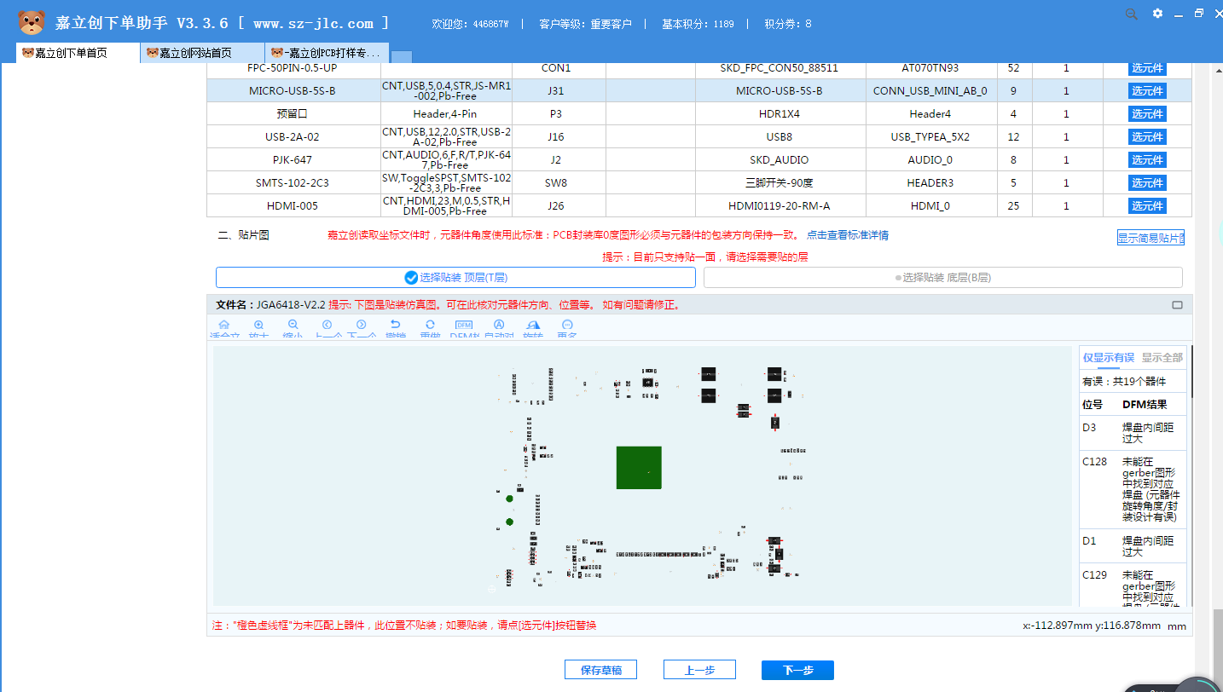Click the rotate component icon
This screenshot has width=1223, height=692.
(533, 326)
